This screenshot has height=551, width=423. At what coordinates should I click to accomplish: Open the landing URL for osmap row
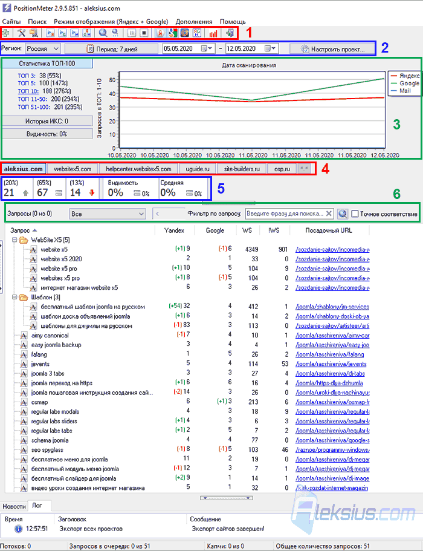[332, 402]
